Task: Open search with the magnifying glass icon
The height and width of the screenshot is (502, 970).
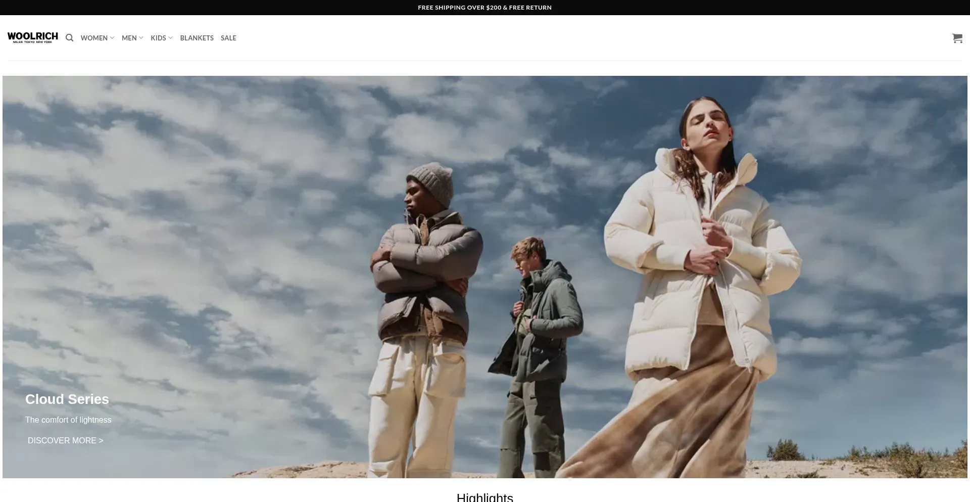Action: pyautogui.click(x=70, y=38)
